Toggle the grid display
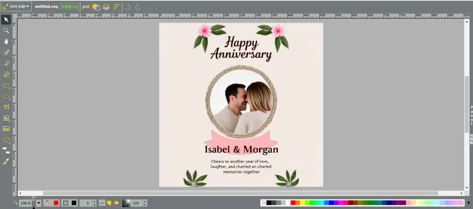Image resolution: width=473 pixels, height=209 pixels. pos(116,7)
